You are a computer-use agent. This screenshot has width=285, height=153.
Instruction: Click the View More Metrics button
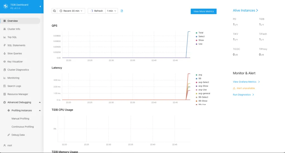(203, 11)
